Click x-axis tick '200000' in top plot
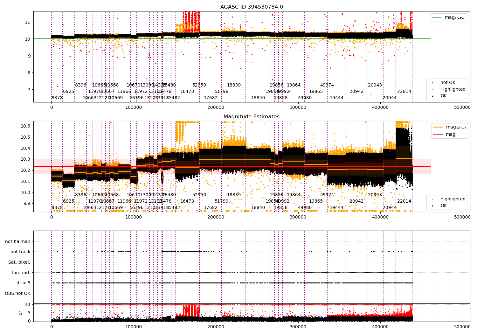This screenshot has height=334, width=477. pos(216,108)
